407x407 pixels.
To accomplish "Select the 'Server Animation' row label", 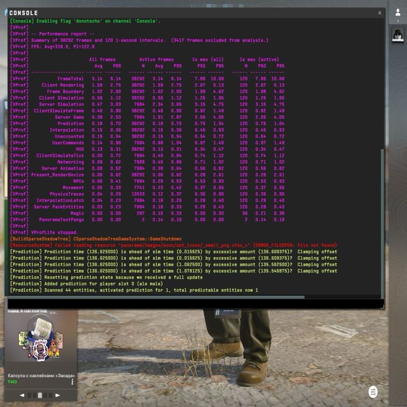I will point(63,168).
